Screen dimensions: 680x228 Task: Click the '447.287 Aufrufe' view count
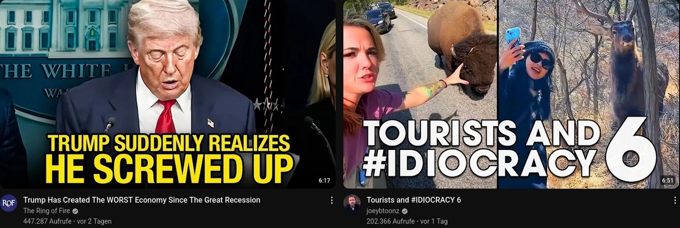coord(47,221)
